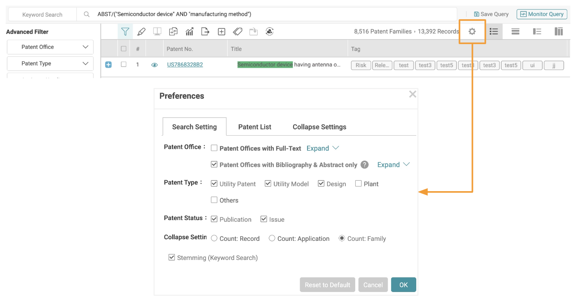
Task: Uncheck the Utility Model checkbox
Action: point(268,183)
